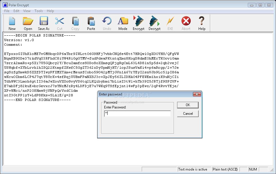Click the EXE lightning bolt icon
276x174 pixels.
point(170,21)
